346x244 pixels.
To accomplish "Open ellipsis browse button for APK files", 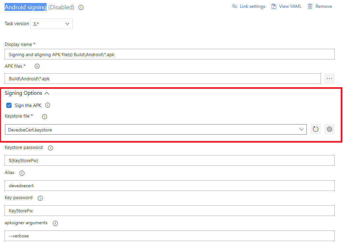I will pos(329,78).
